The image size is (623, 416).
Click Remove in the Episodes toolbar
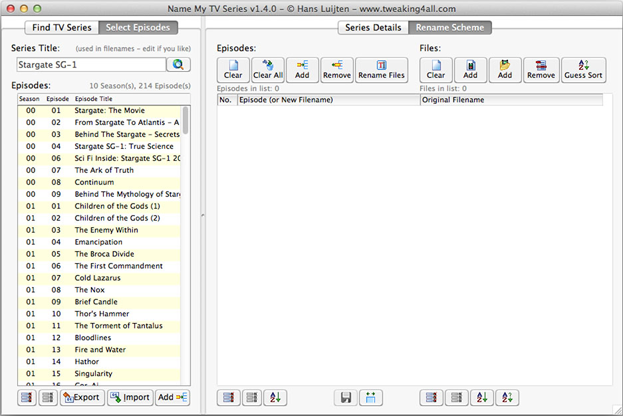click(x=337, y=70)
